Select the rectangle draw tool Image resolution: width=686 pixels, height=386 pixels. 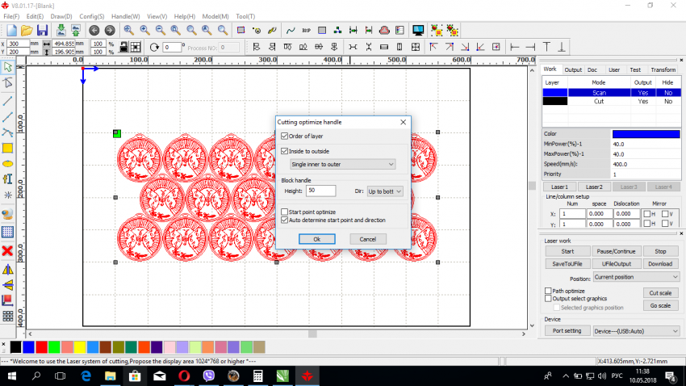click(x=7, y=148)
